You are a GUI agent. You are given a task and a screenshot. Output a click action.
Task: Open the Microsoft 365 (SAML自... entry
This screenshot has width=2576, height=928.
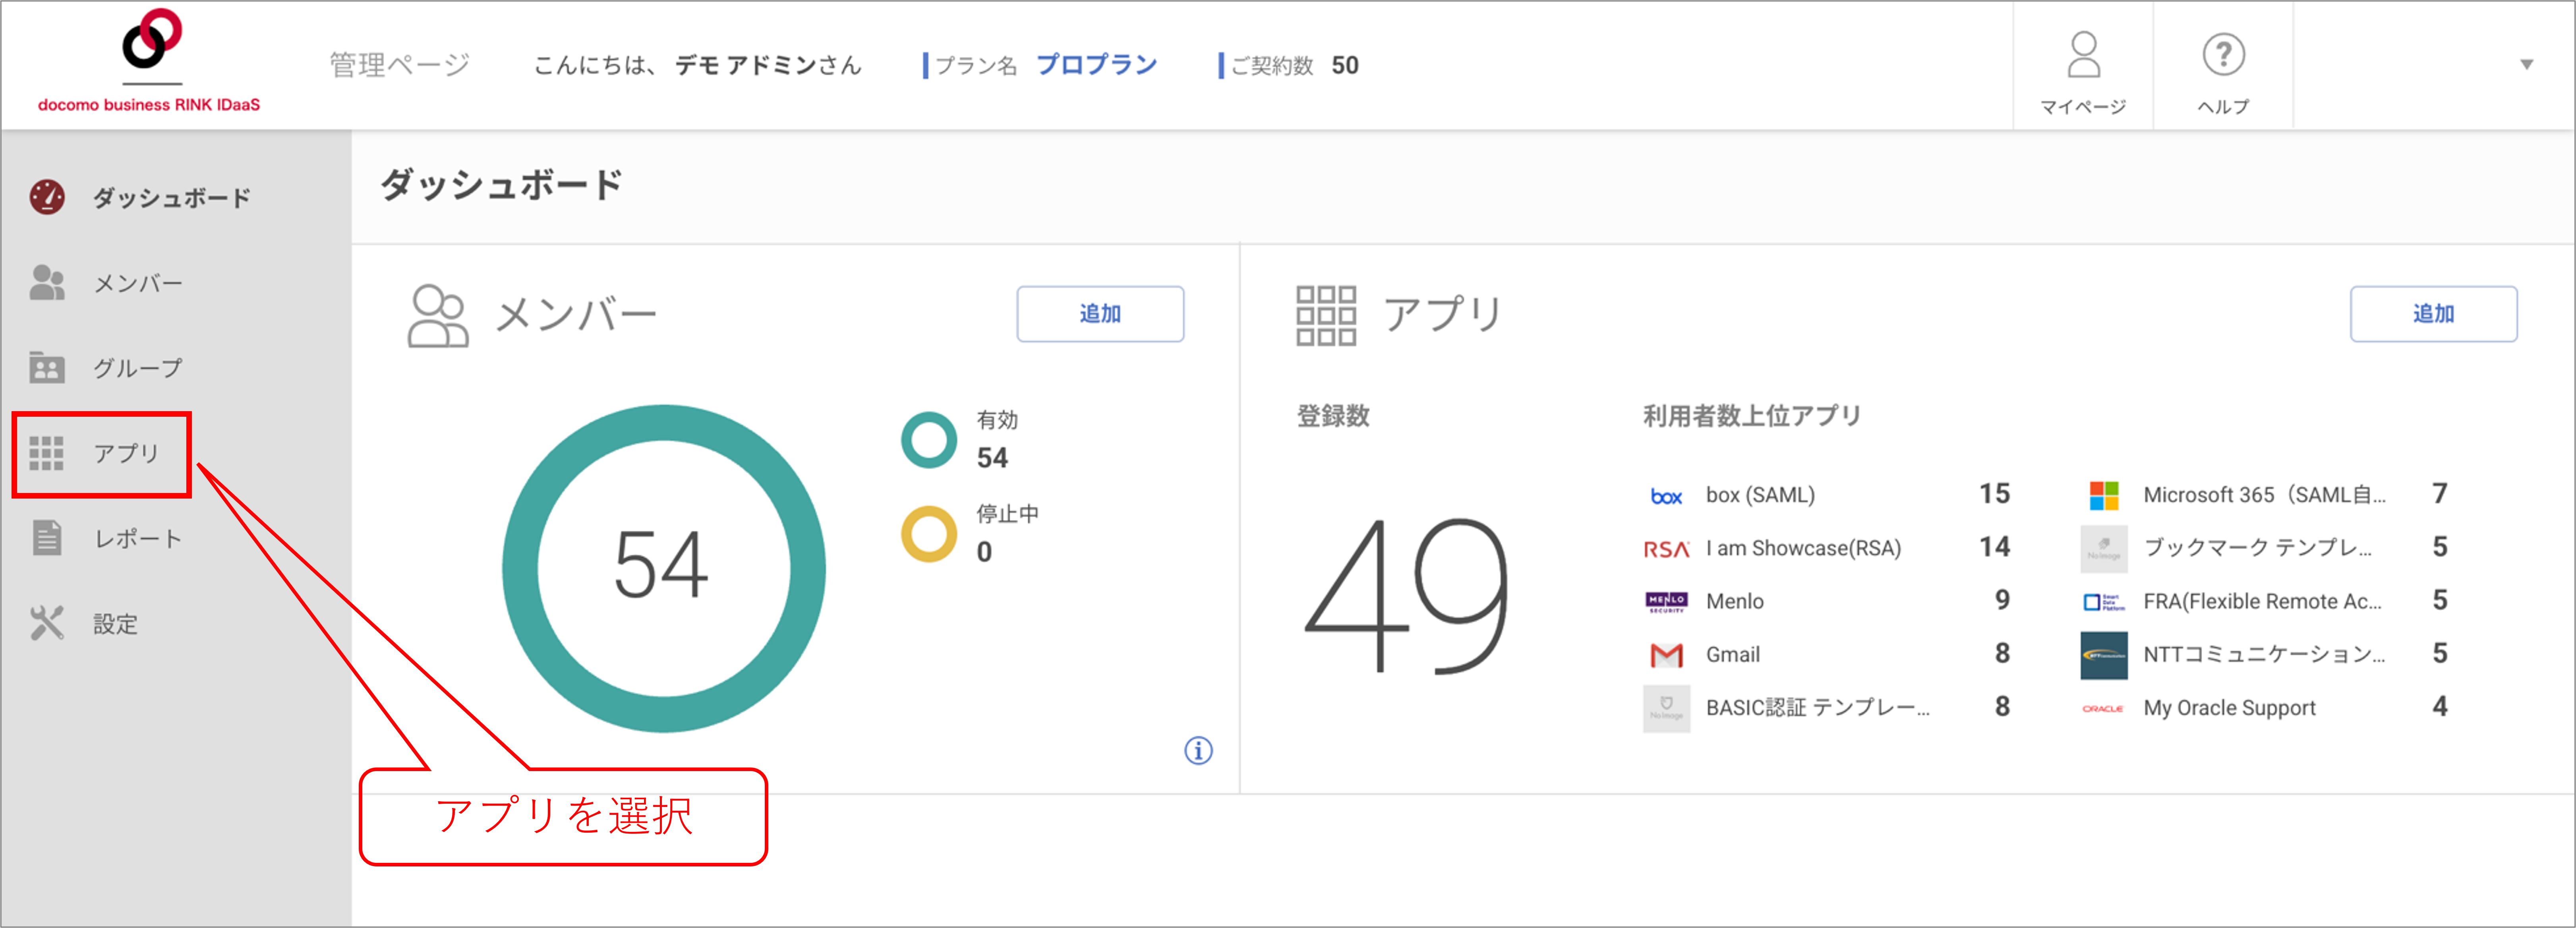[x=2264, y=495]
